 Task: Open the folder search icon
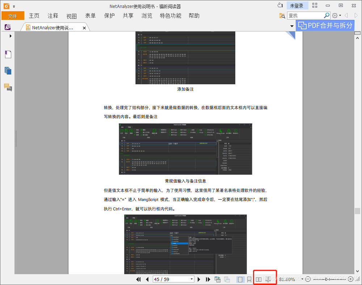pyautogui.click(x=282, y=16)
